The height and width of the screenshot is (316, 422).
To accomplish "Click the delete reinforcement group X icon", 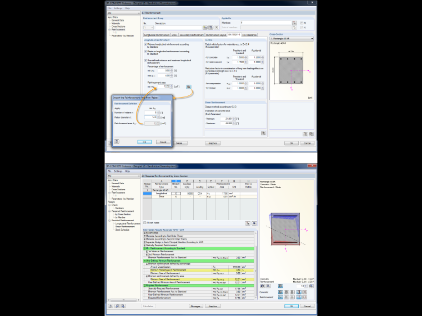I will coord(217,28).
